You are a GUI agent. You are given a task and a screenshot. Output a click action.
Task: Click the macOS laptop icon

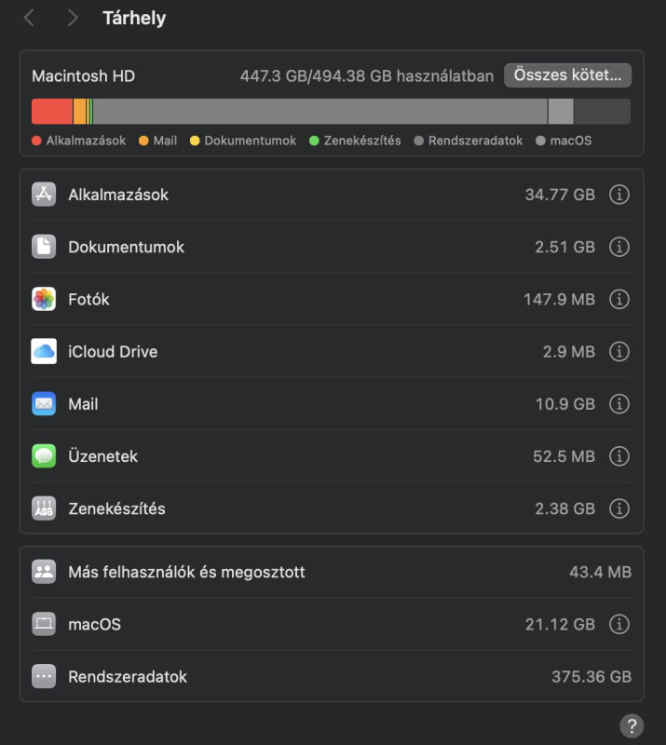point(44,624)
